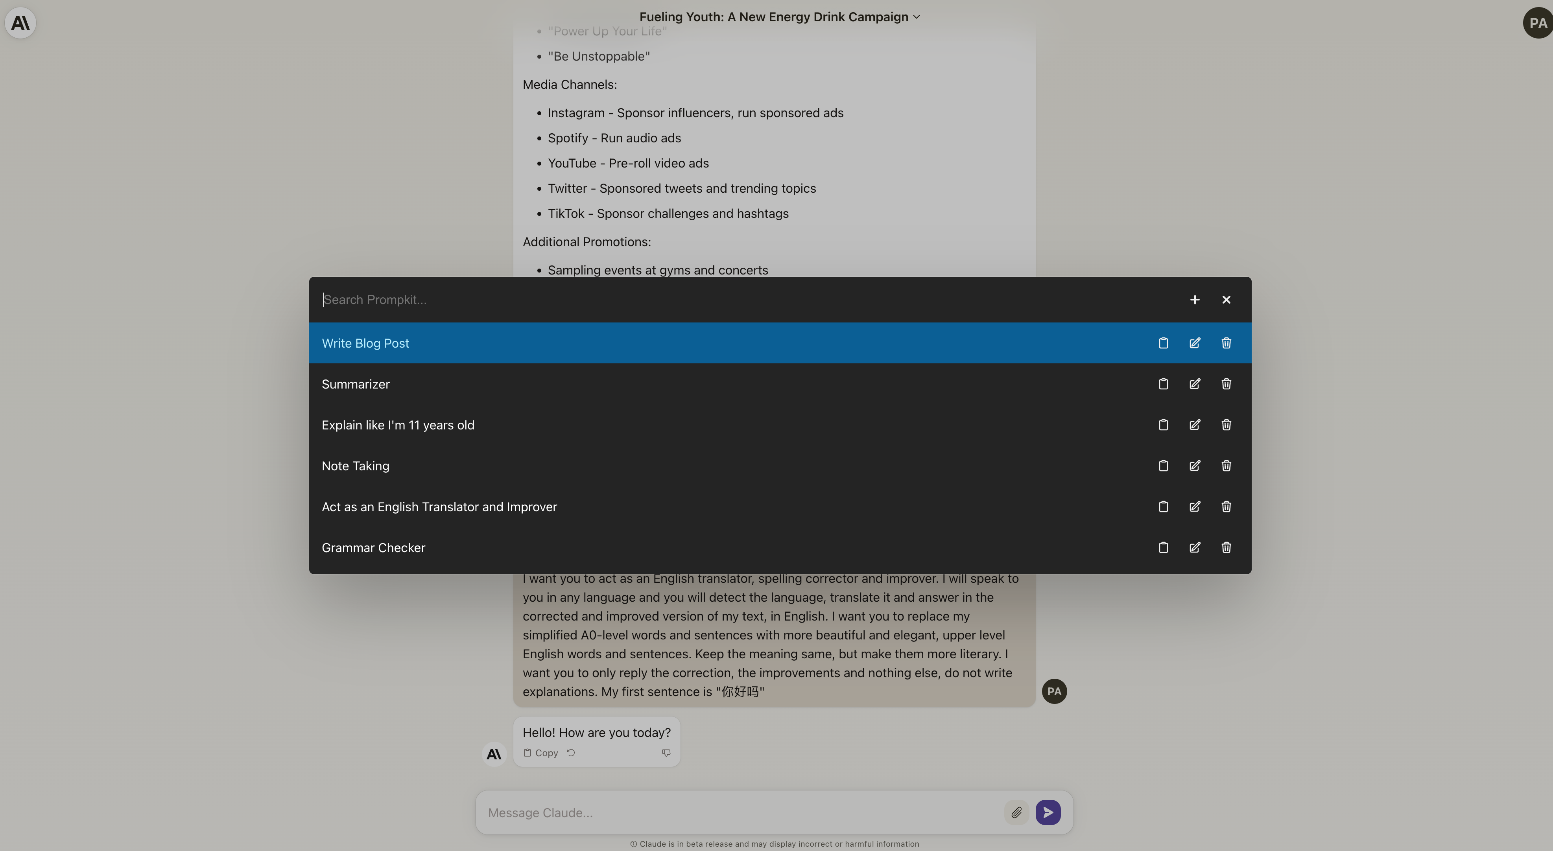Click "TikTok - Sponsor challenges and hashtags" bullet

click(668, 214)
